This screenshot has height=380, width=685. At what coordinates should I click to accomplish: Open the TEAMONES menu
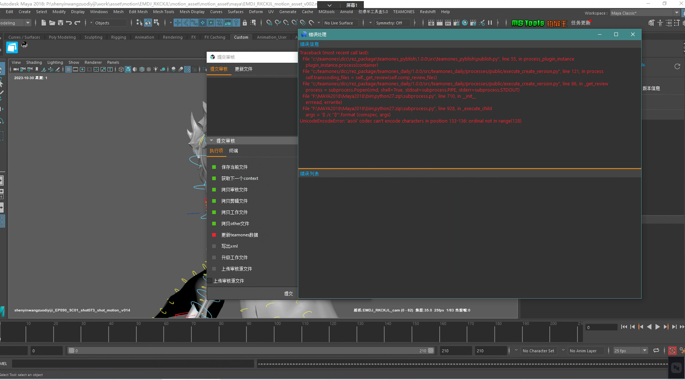[404, 12]
